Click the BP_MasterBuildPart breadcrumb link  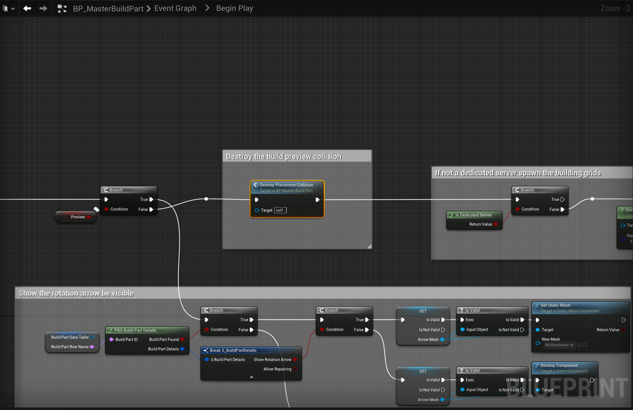[108, 9]
